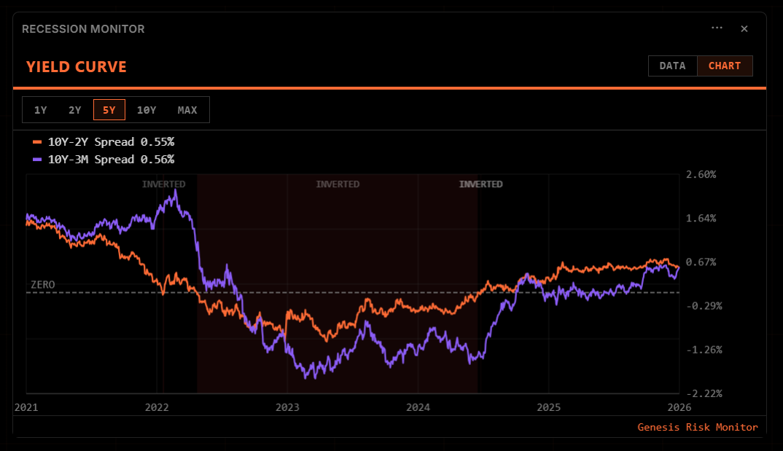Screen dimensions: 783x451
Task: Select the 1Y time range
Action: pyautogui.click(x=41, y=109)
